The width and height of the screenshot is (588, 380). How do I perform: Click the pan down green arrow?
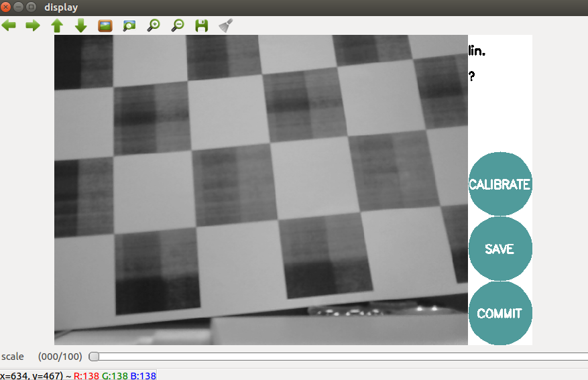tap(81, 25)
